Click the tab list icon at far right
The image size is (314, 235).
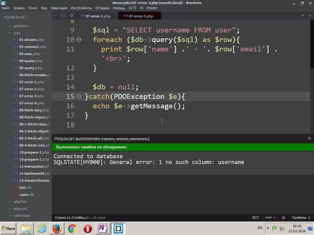pos(303,16)
